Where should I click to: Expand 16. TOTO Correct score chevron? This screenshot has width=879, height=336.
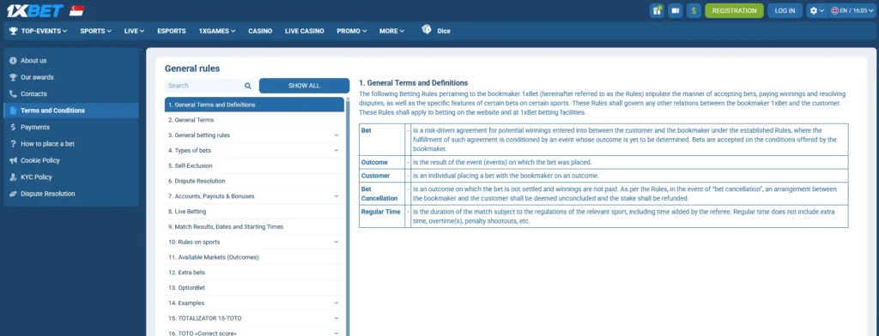click(336, 333)
